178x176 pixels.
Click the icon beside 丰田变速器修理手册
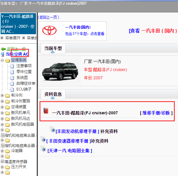tap(43, 139)
